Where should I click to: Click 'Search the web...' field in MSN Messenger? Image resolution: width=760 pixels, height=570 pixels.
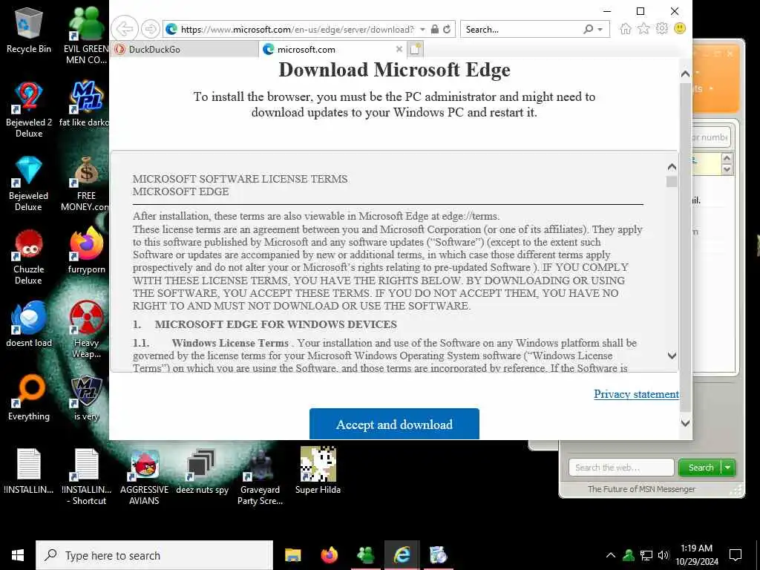(621, 468)
